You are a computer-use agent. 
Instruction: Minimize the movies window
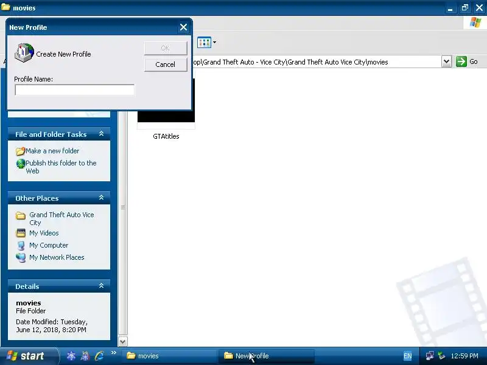(x=450, y=7)
